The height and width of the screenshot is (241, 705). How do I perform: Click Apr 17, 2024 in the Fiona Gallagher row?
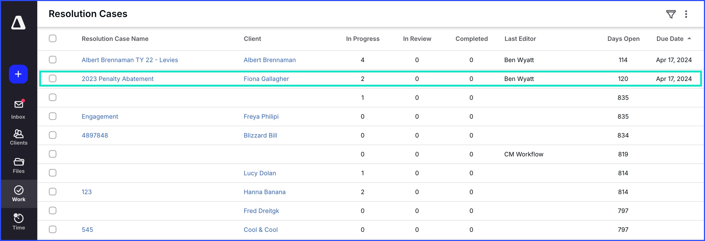(x=674, y=79)
